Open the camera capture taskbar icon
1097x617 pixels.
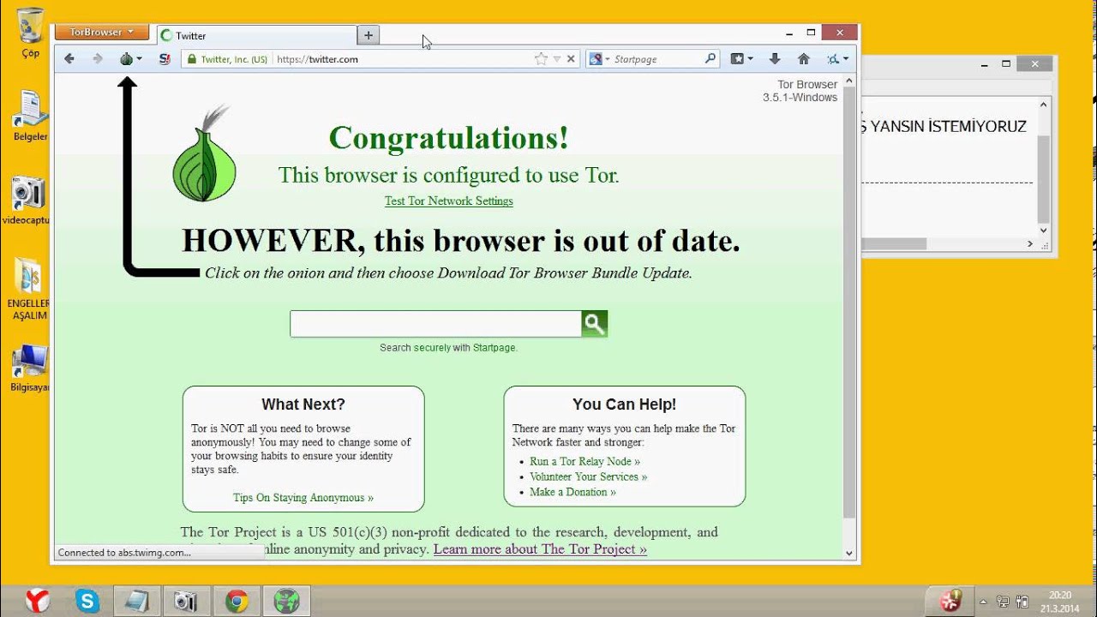pos(187,601)
